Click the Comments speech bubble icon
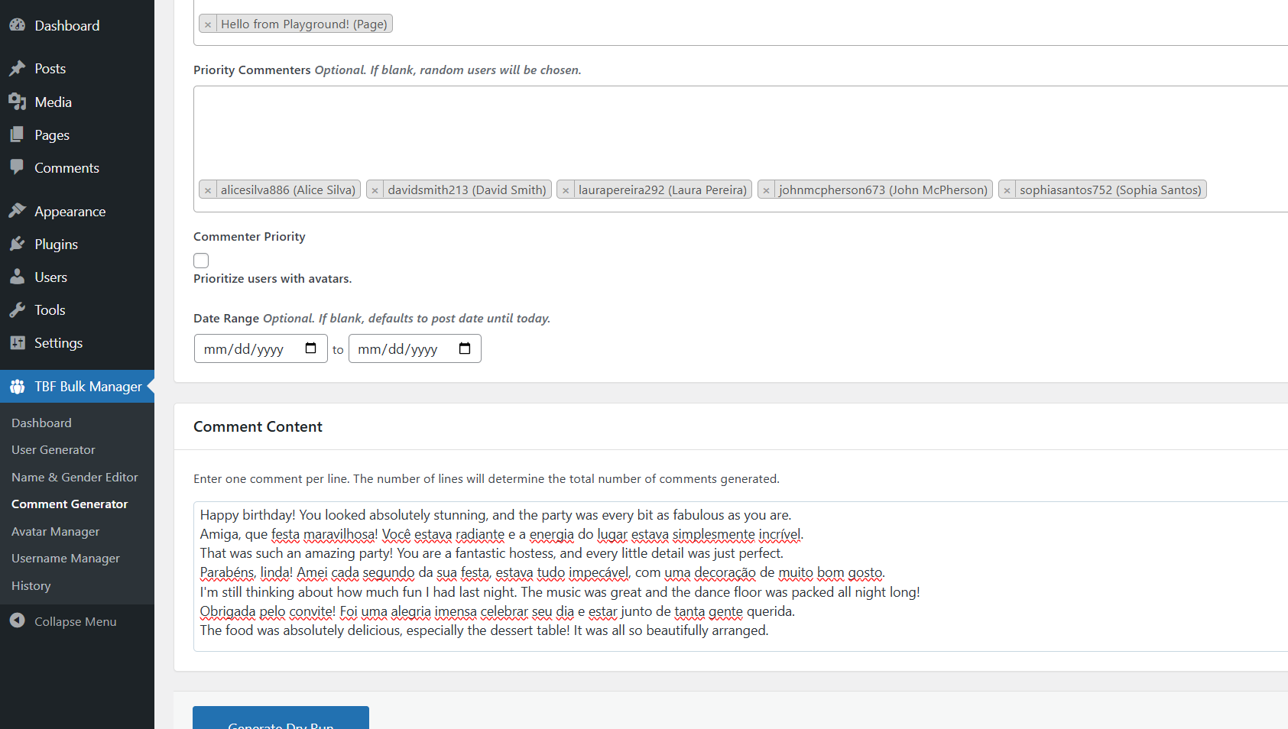 tap(18, 167)
